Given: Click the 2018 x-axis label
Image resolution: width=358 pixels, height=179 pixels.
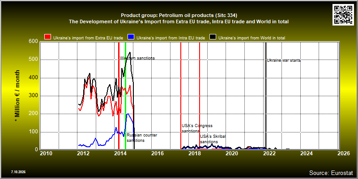Looking at the screenshot, I should click(195, 153).
